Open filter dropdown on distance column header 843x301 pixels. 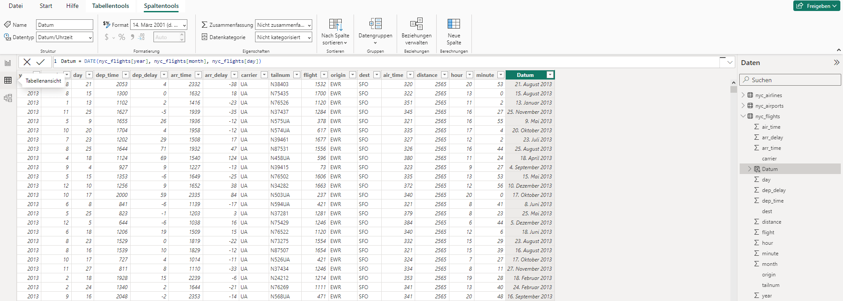tap(444, 75)
